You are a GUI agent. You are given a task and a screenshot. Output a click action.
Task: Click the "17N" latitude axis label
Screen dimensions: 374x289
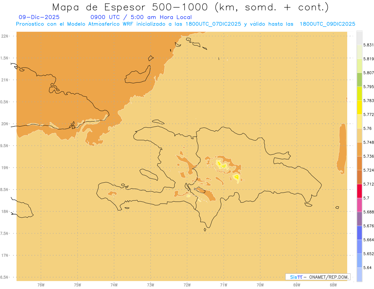click(x=5, y=255)
